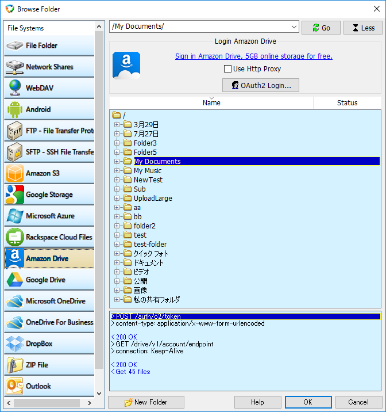Expand the 7月27日 folder node
Viewport: 386px width, 412px height.
(117, 133)
